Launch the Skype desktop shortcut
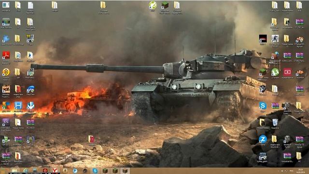This screenshot has height=174, width=309. [x=263, y=106]
